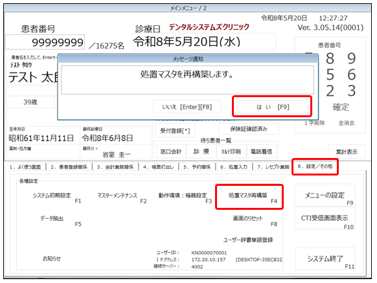The image size is (377, 283).
Task: Open the 8. 設定/その他 tab
Action: [315, 166]
